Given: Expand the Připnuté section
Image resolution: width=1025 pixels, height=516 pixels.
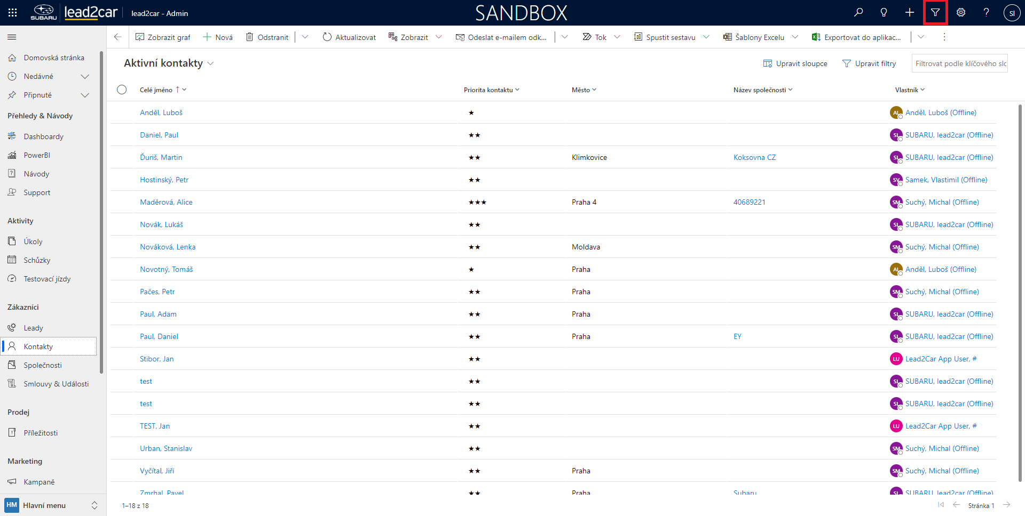Looking at the screenshot, I should (84, 95).
